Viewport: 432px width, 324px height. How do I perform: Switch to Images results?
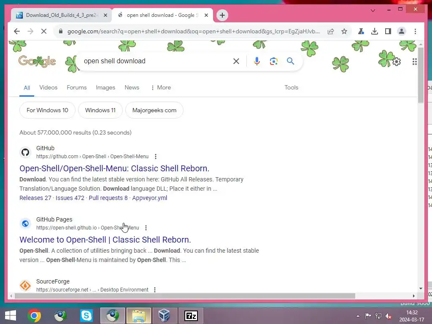(x=105, y=87)
